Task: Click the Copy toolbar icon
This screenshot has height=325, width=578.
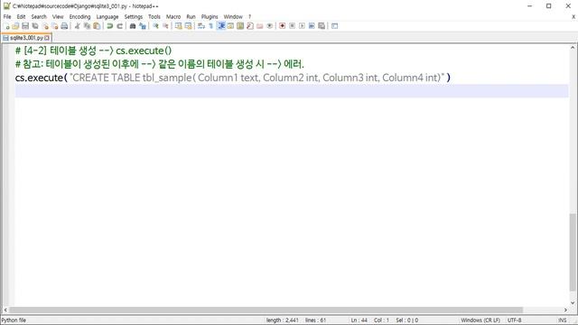Action: pyautogui.click(x=87, y=26)
